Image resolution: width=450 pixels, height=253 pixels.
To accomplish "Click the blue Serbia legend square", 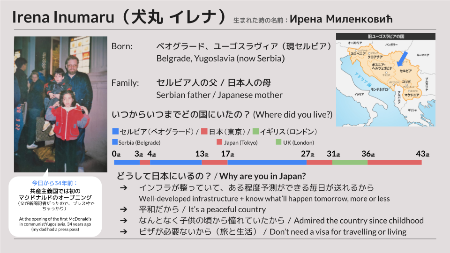I will click(115, 131).
